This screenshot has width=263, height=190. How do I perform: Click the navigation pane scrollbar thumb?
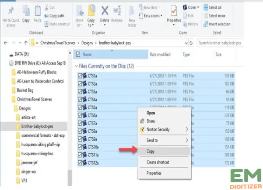coord(70,178)
